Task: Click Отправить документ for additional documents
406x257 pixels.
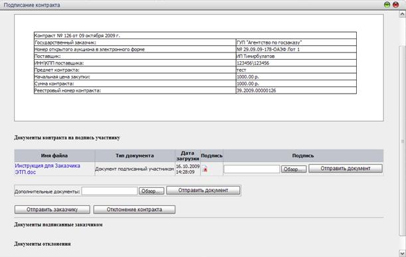Action: point(203,190)
